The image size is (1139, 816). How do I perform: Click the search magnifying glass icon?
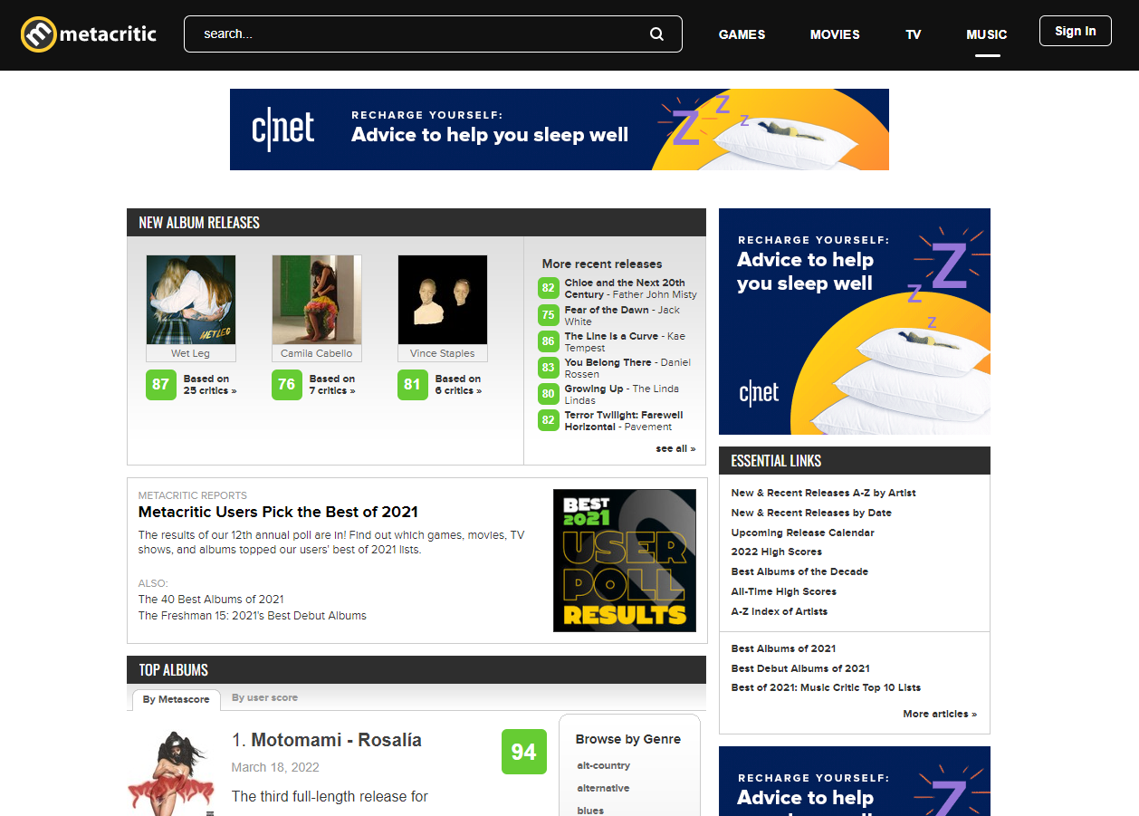click(656, 34)
